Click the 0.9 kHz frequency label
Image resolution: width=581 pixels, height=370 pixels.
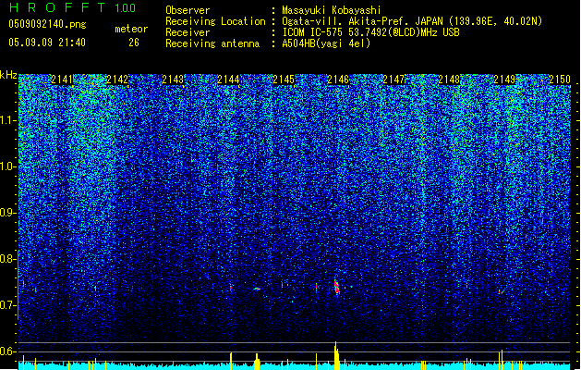click(7, 213)
